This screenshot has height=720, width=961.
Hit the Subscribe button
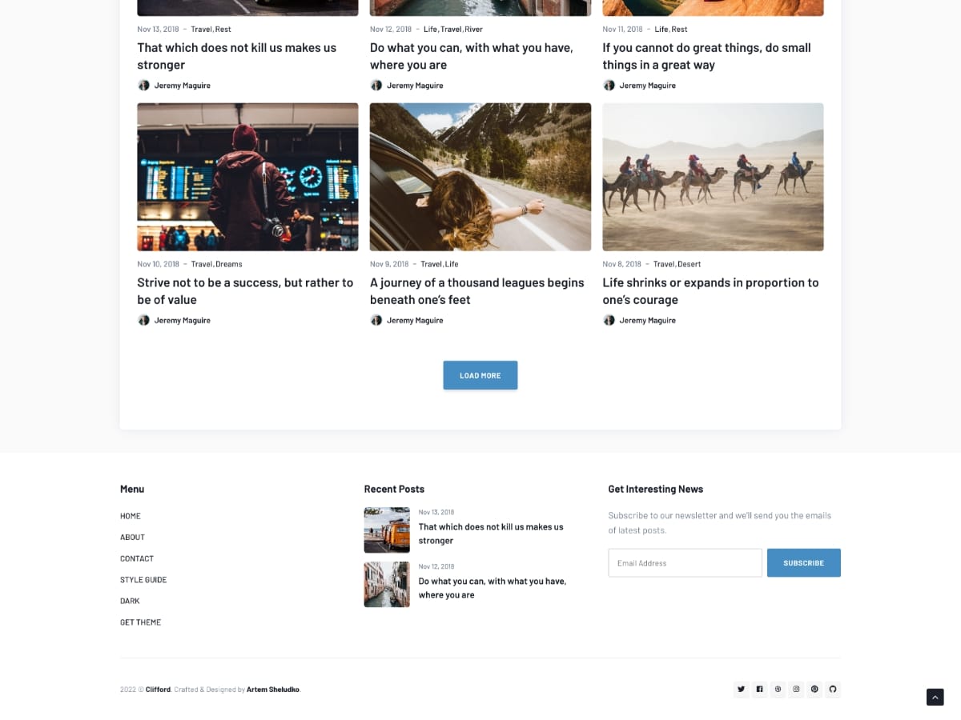pyautogui.click(x=803, y=562)
